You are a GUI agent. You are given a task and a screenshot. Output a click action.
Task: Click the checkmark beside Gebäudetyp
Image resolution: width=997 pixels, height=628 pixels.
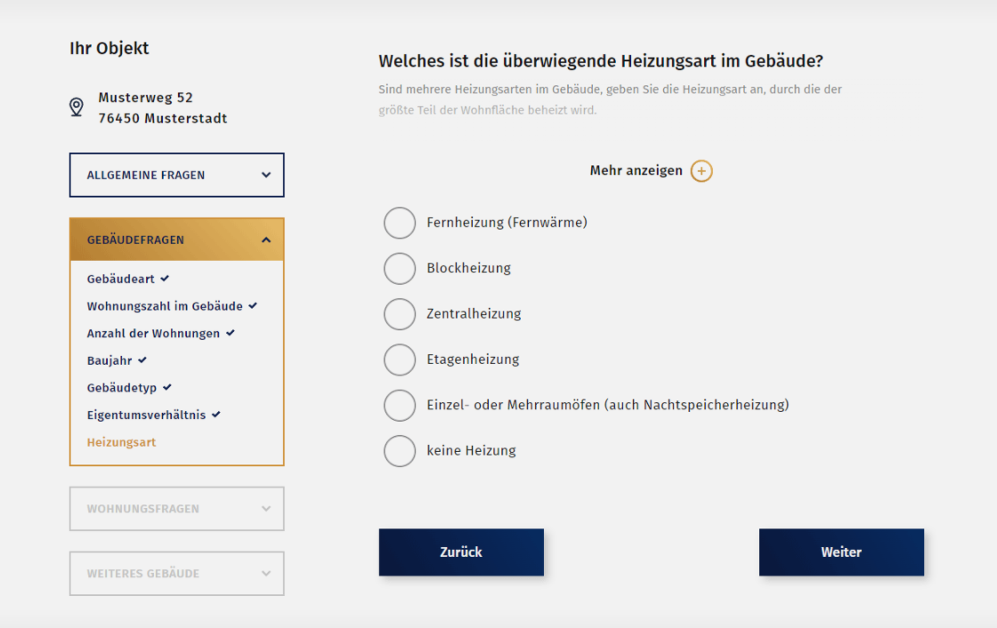coord(167,388)
